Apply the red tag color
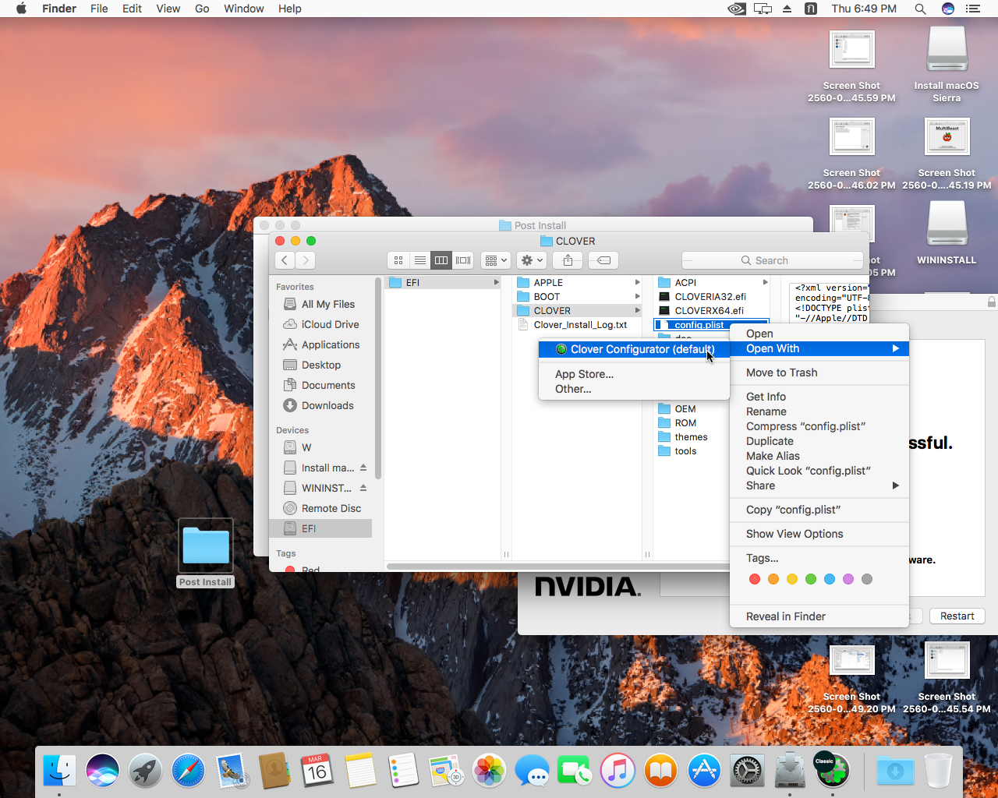 click(754, 579)
